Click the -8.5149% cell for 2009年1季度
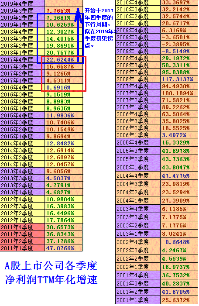Screen dimensions: 199x306 [x=179, y=51]
